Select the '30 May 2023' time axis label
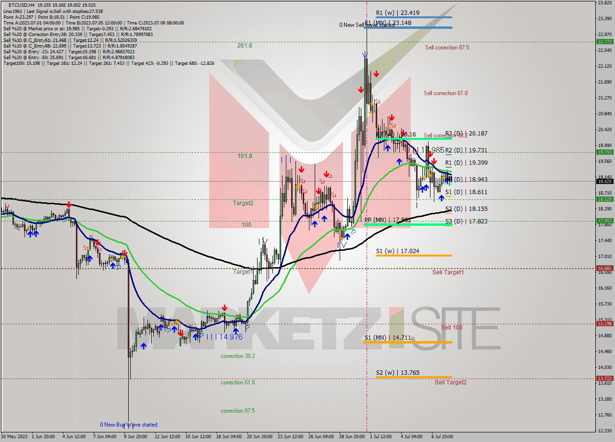 point(14,437)
